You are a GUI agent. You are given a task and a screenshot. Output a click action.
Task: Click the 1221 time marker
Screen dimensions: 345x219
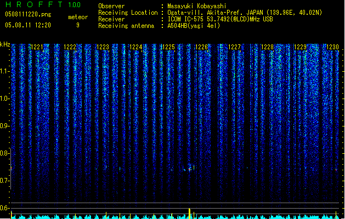tap(37, 47)
